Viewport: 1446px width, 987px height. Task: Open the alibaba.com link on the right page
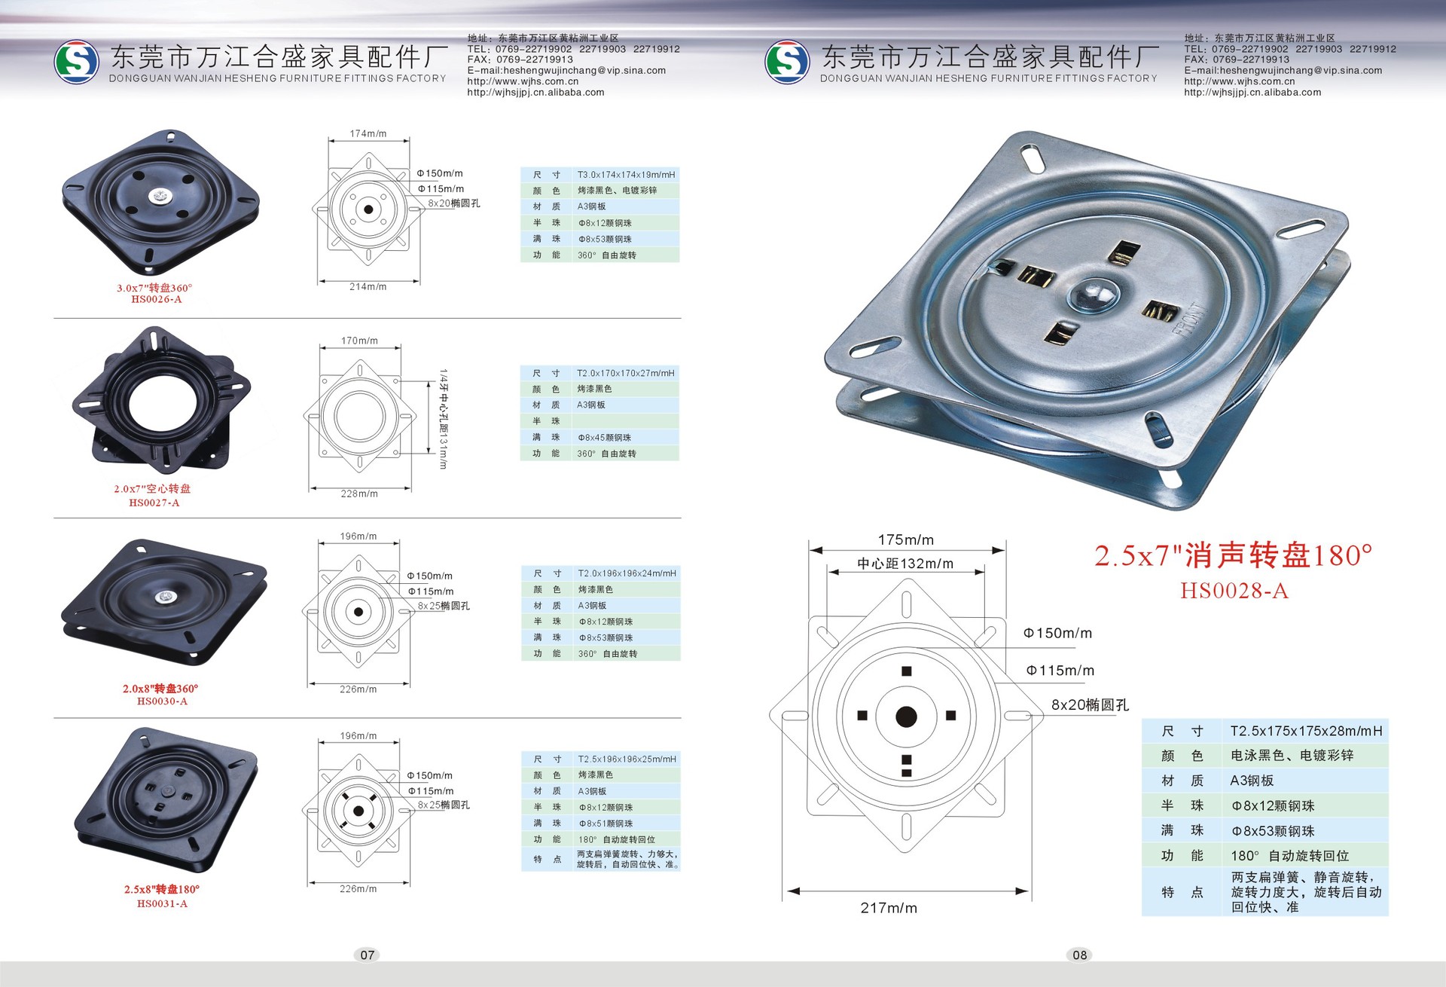pyautogui.click(x=1252, y=93)
